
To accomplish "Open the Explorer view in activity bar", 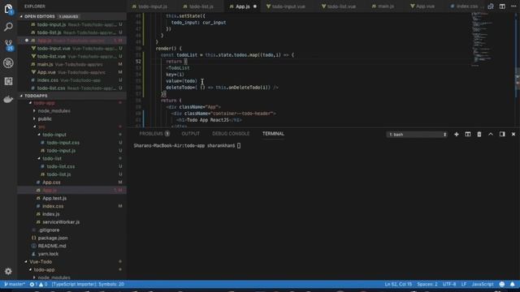I will pyautogui.click(x=8, y=9).
